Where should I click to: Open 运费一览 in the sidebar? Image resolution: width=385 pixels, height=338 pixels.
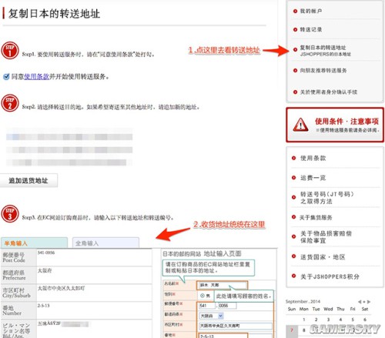click(x=313, y=178)
